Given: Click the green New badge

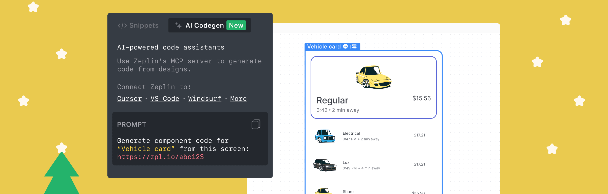Looking at the screenshot, I should 236,25.
